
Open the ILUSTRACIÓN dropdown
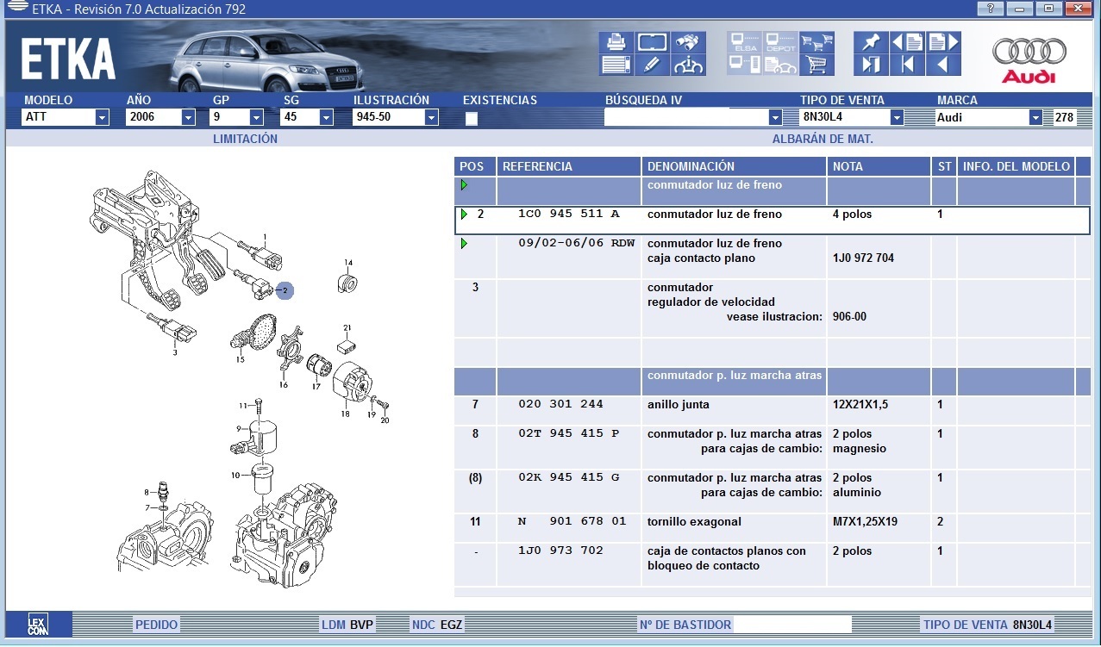tap(431, 117)
